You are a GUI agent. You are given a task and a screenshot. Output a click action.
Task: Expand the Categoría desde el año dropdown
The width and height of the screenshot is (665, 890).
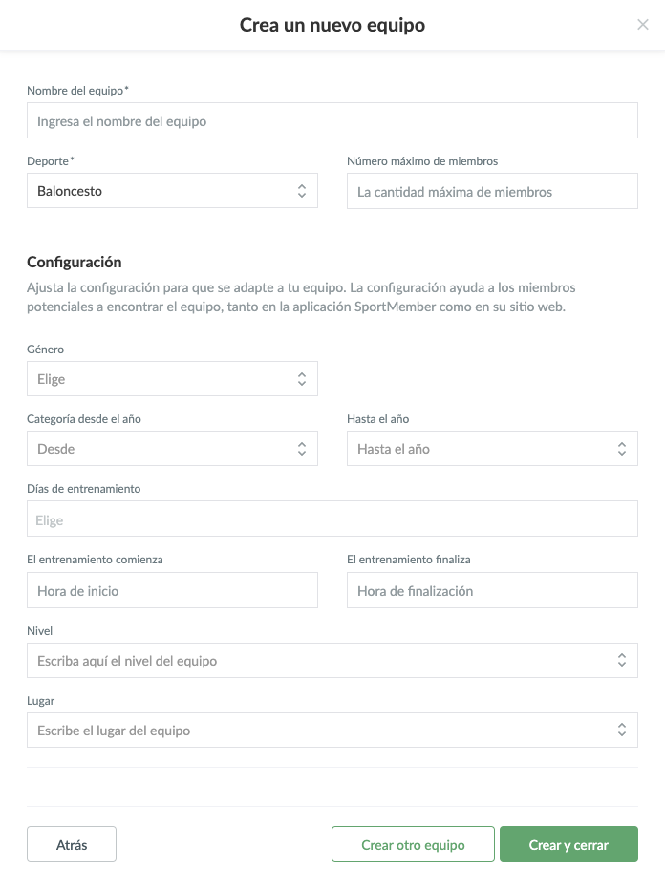click(172, 449)
